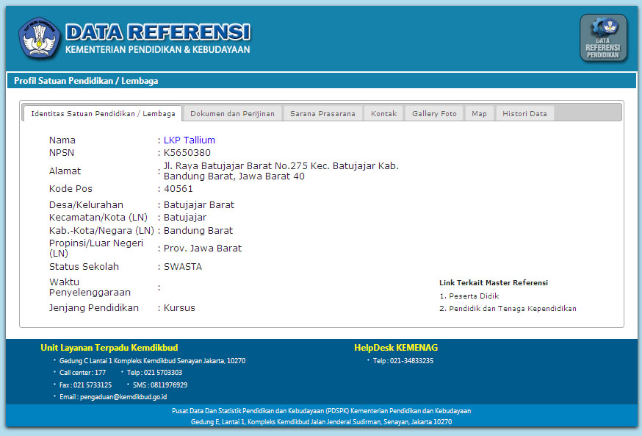Click the NPSN value K5650380
The height and width of the screenshot is (436, 642).
point(187,153)
